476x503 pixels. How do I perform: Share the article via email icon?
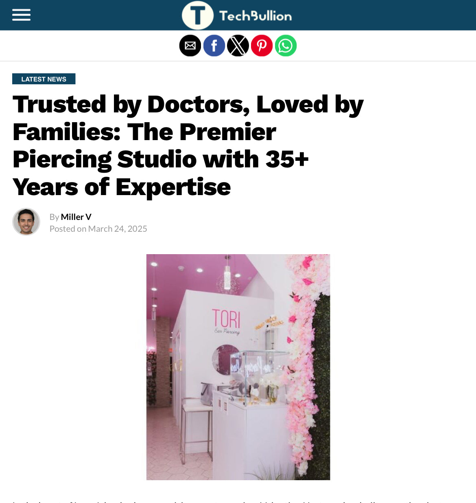[x=190, y=46]
